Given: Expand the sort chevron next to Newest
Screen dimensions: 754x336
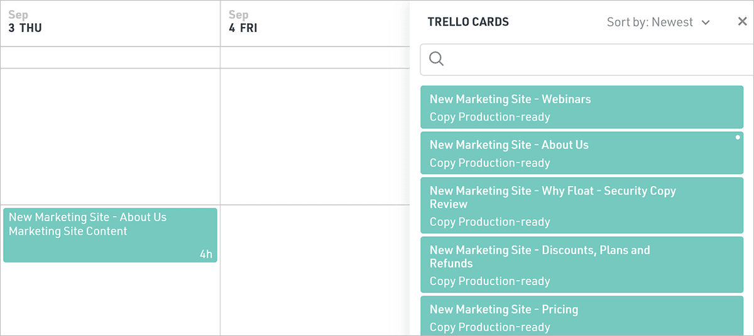Looking at the screenshot, I should [x=706, y=23].
